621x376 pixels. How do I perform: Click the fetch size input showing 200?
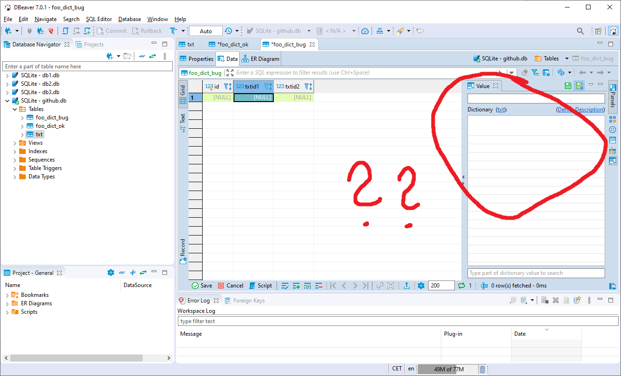pos(441,285)
